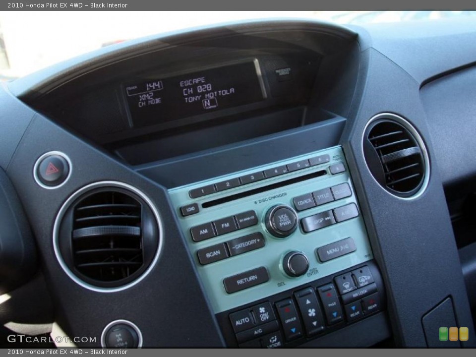
Task: Tap TONY MOTTOLA artist text on display
Action: (x=210, y=95)
